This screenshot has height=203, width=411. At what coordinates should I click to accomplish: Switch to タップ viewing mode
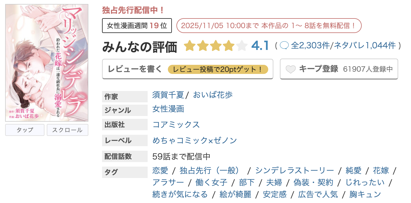click(25, 130)
